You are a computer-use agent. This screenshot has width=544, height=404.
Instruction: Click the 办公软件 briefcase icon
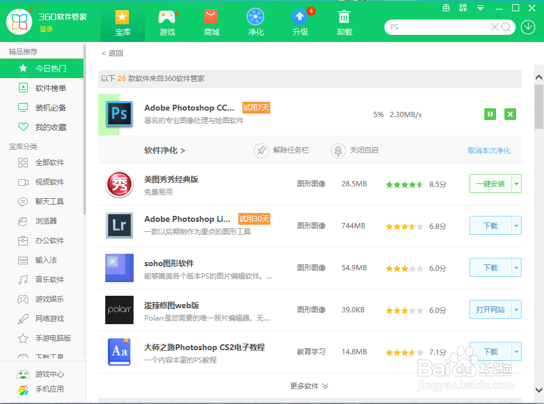tap(23, 241)
